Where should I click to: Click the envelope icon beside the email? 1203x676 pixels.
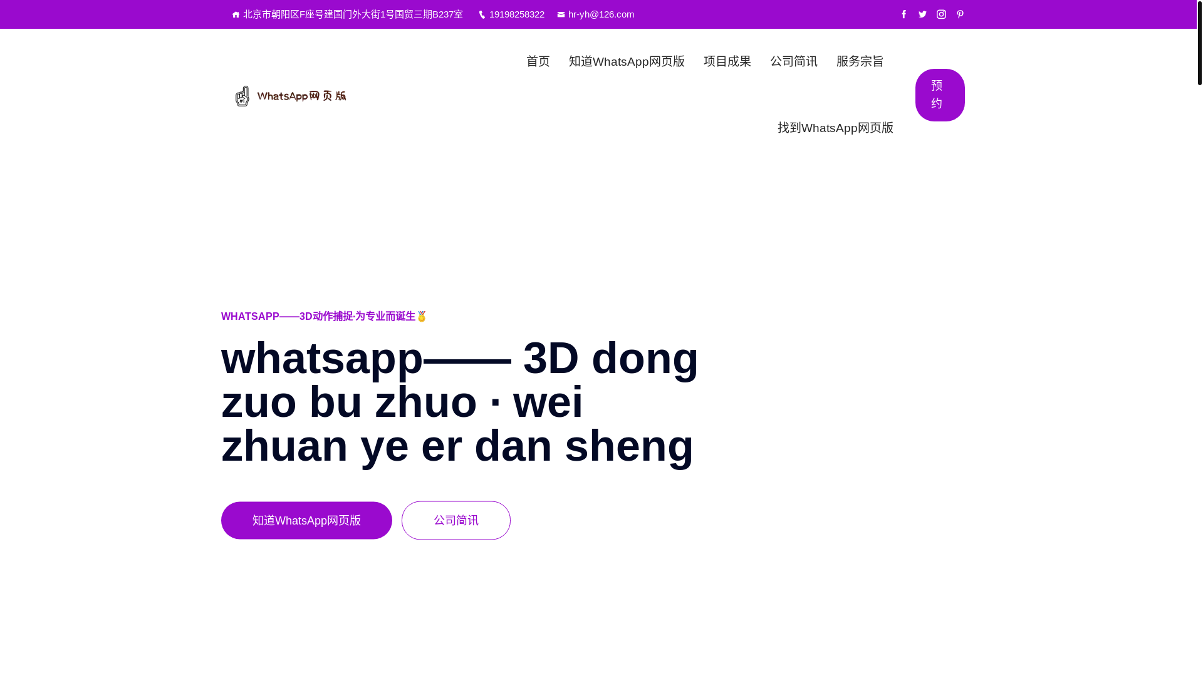click(x=561, y=14)
